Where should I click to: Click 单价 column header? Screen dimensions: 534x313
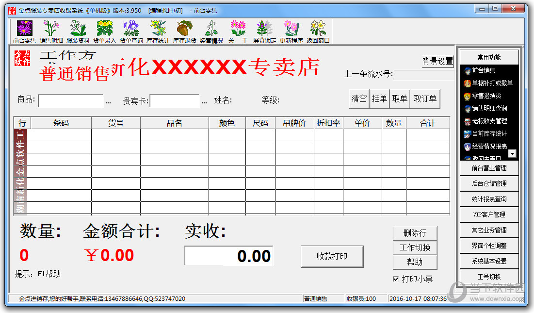point(362,123)
